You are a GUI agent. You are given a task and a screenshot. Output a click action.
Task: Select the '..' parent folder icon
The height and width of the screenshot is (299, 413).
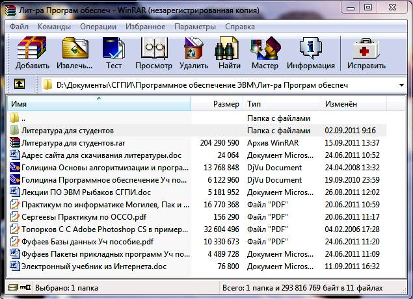(x=15, y=118)
